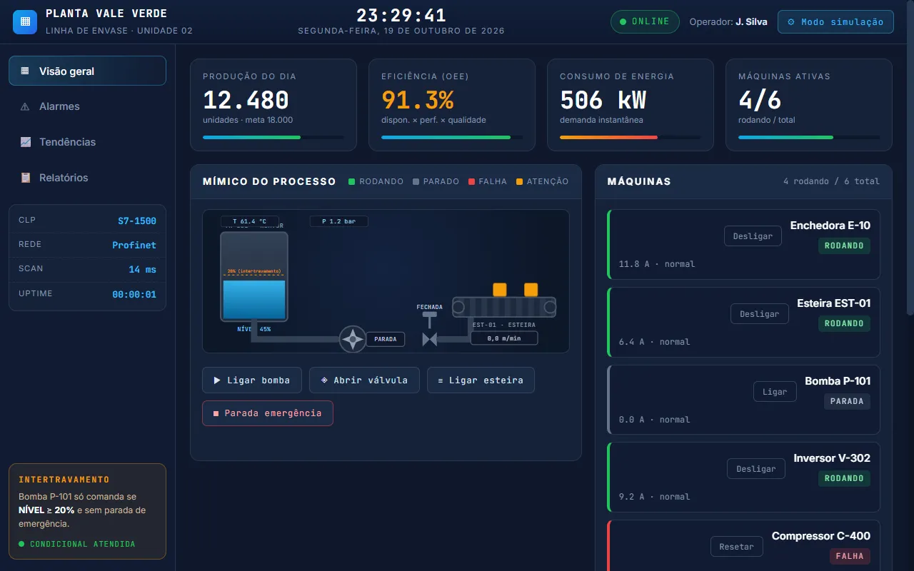Click the Tendências chart icon in sidebar

pyautogui.click(x=26, y=142)
